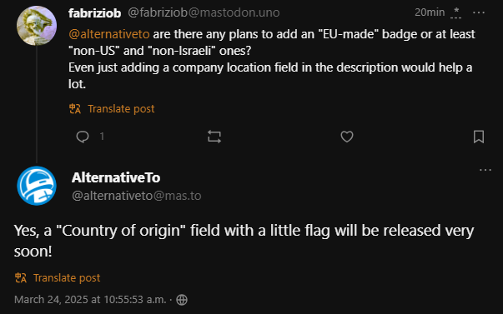Open the March 24, 2025 timestamp link
The height and width of the screenshot is (314, 503).
pos(90,300)
